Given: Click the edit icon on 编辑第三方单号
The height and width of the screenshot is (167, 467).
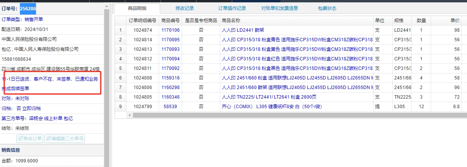Looking at the screenshot, I should click(49, 138).
